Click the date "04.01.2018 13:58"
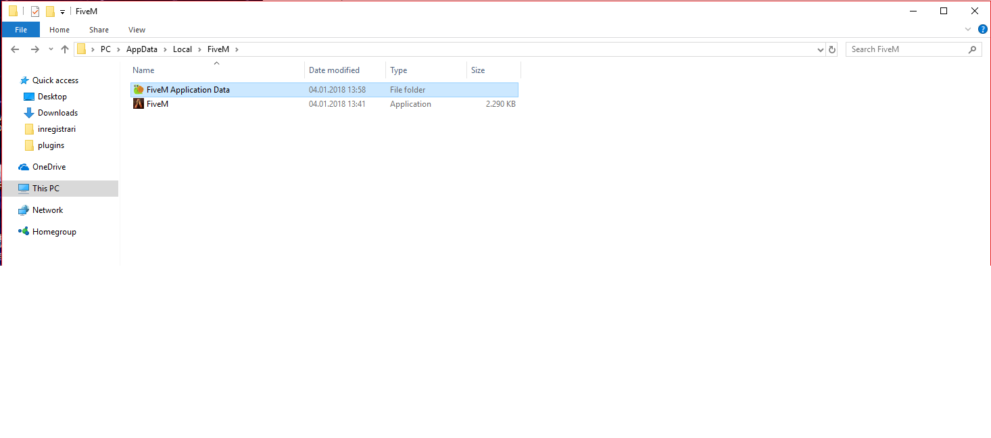Viewport: 991px width, 438px height. point(337,90)
